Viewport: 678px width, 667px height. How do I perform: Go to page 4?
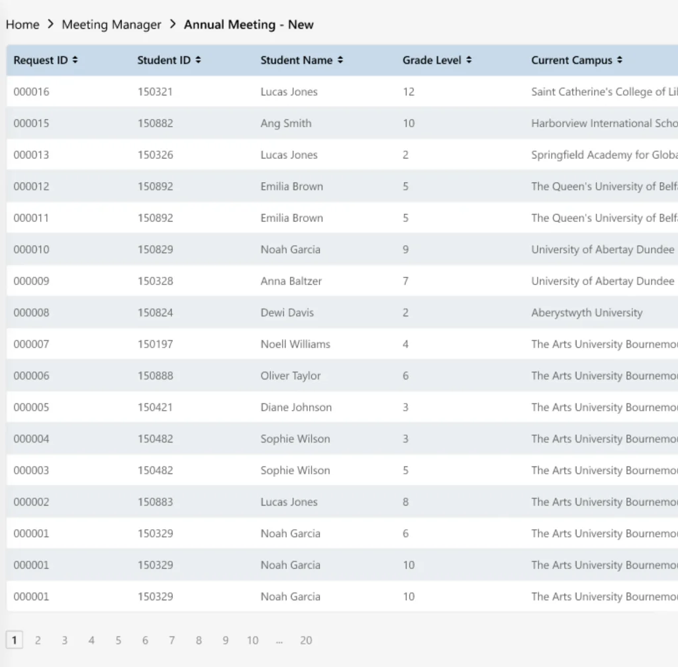[91, 641]
